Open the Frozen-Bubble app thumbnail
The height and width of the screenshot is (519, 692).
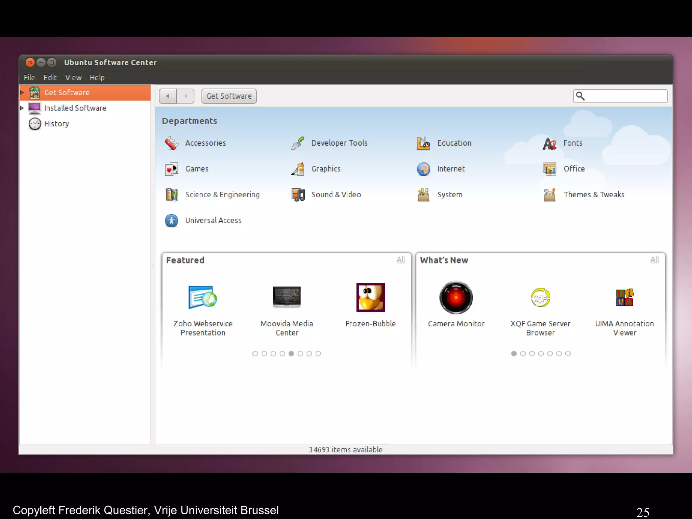coord(371,298)
